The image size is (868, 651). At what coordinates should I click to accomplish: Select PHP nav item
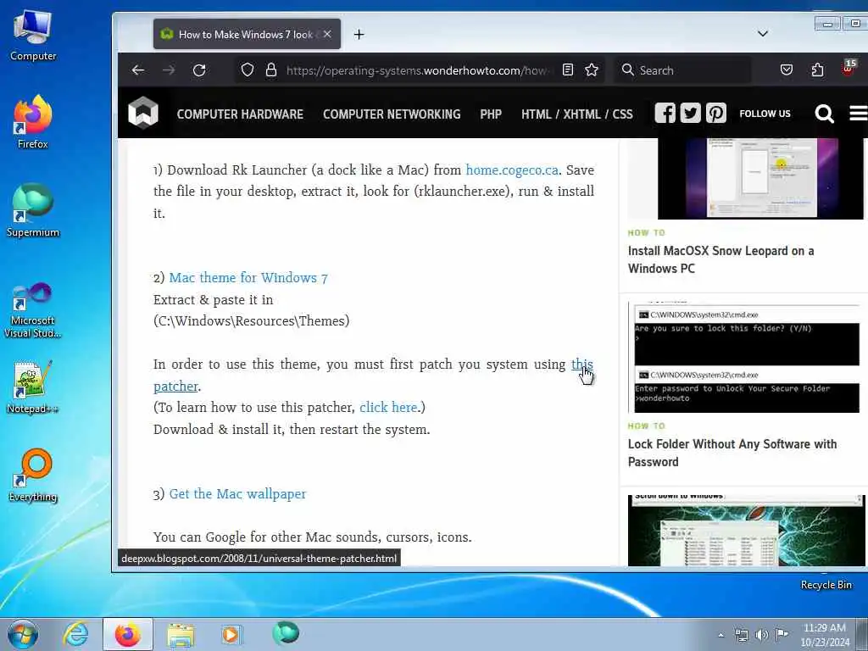point(491,114)
